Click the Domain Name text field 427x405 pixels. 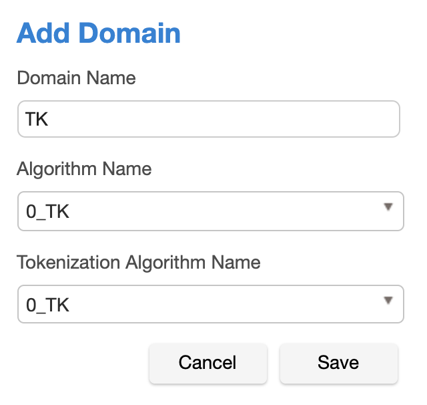(208, 119)
